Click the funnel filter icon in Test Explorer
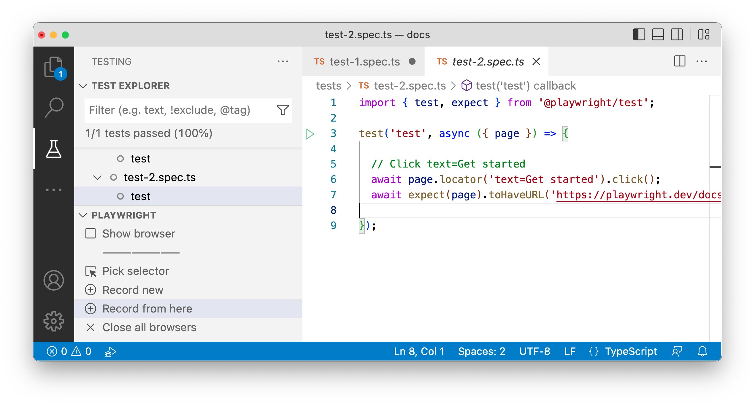755x405 pixels. (x=283, y=110)
